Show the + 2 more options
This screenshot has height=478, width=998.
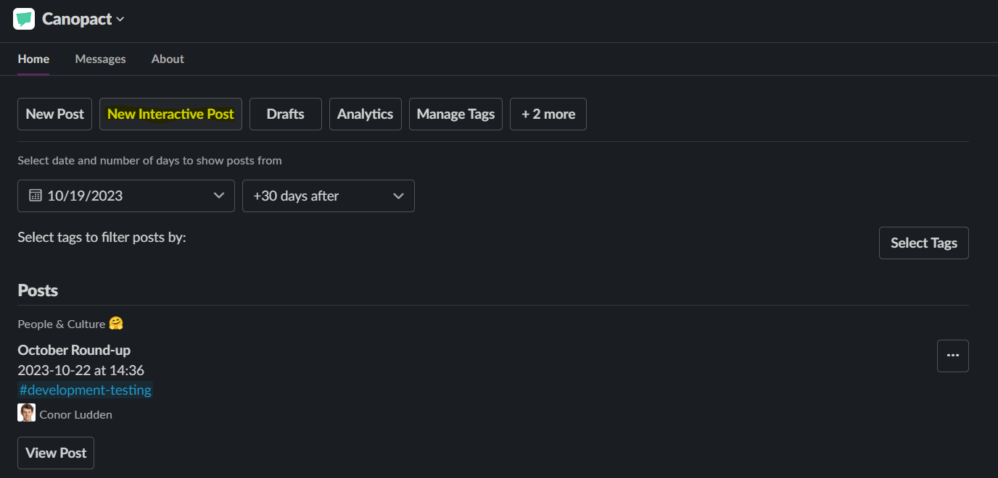[548, 114]
